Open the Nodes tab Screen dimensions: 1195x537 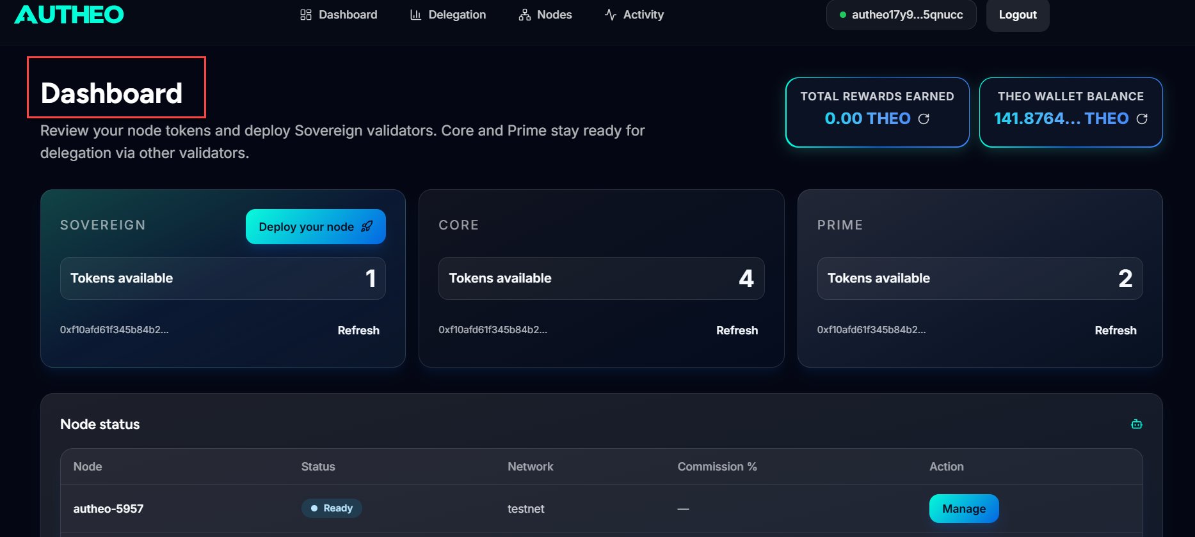coord(545,15)
